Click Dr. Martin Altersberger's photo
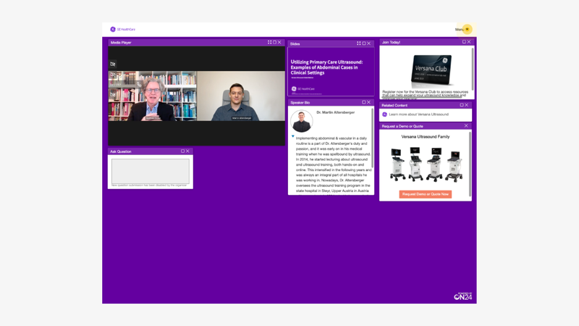Screen dimensions: 579x326 pyautogui.click(x=302, y=121)
